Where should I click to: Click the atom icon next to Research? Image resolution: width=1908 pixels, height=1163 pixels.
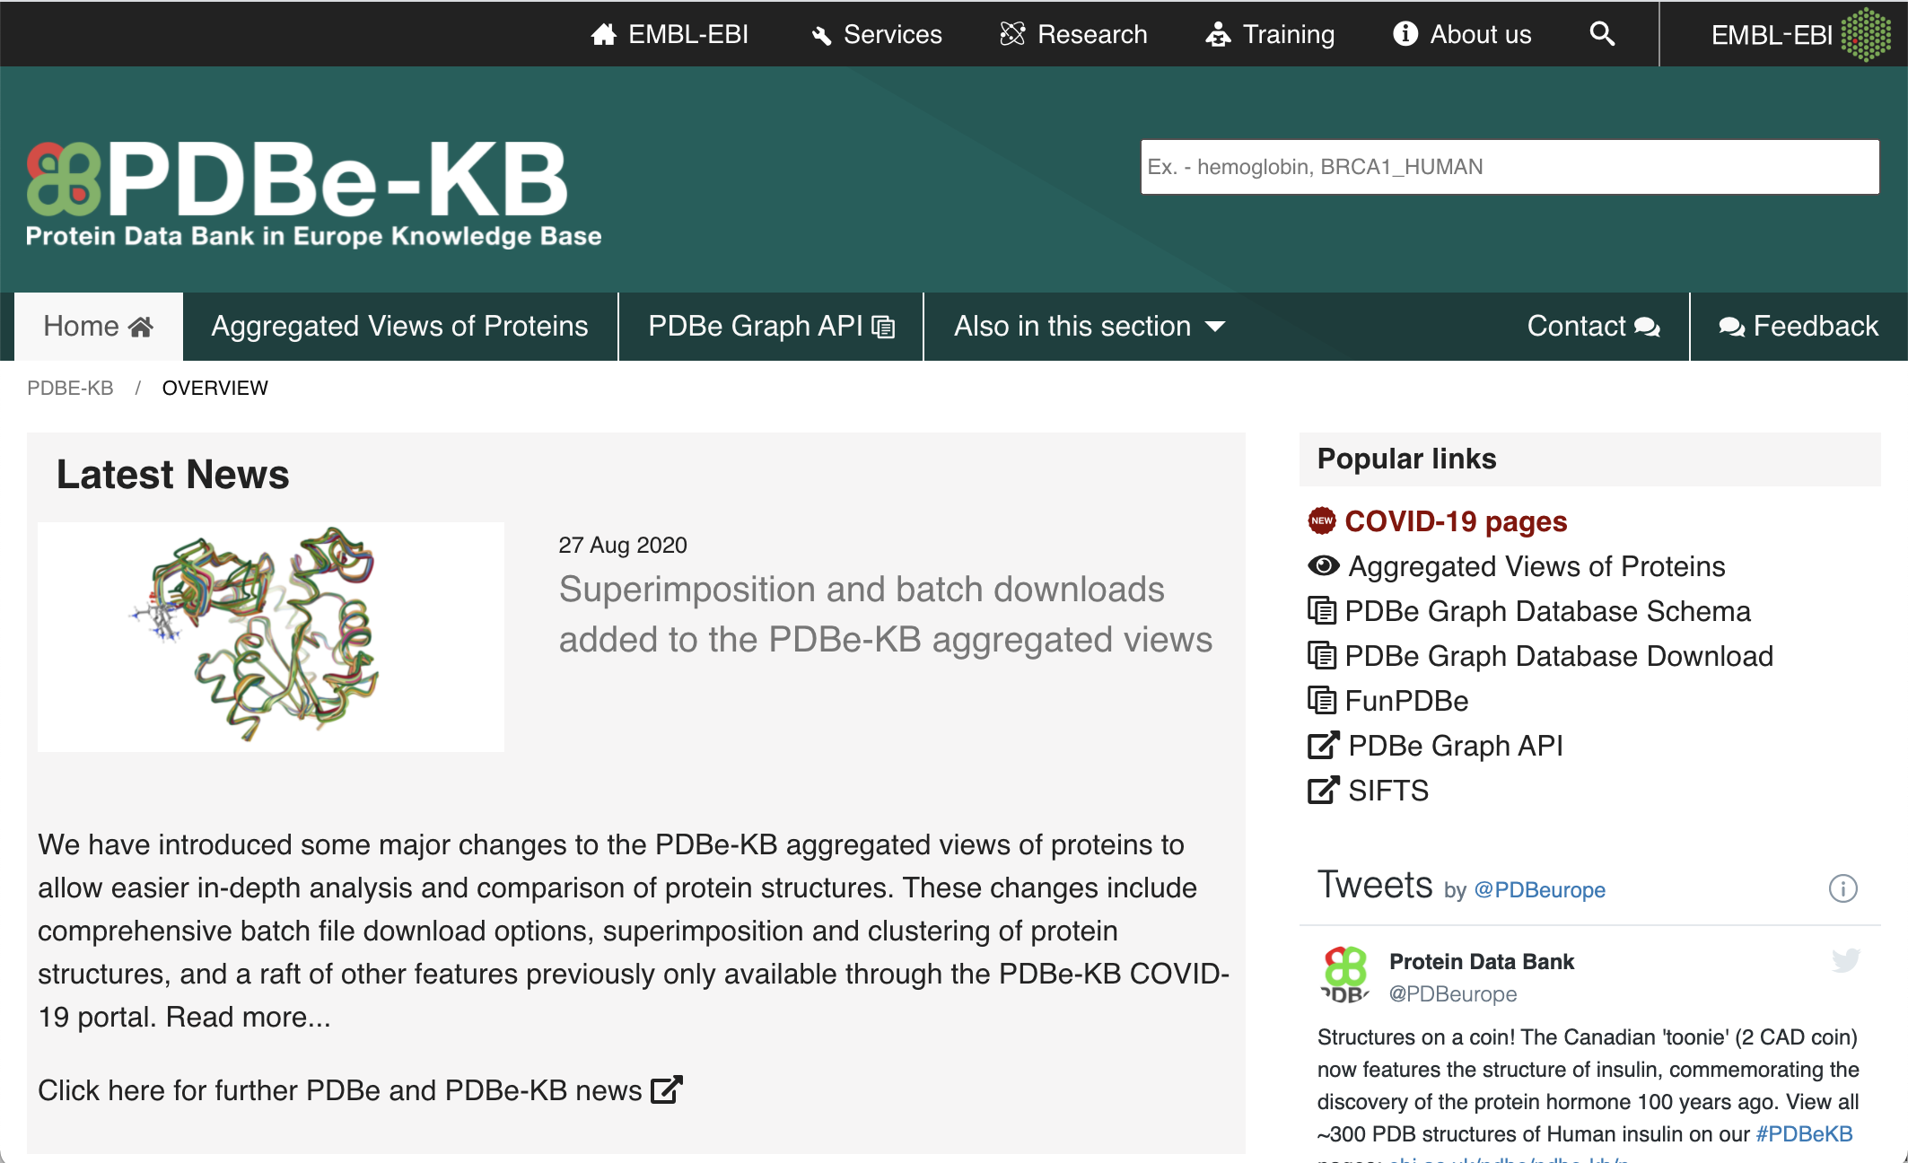1012,34
